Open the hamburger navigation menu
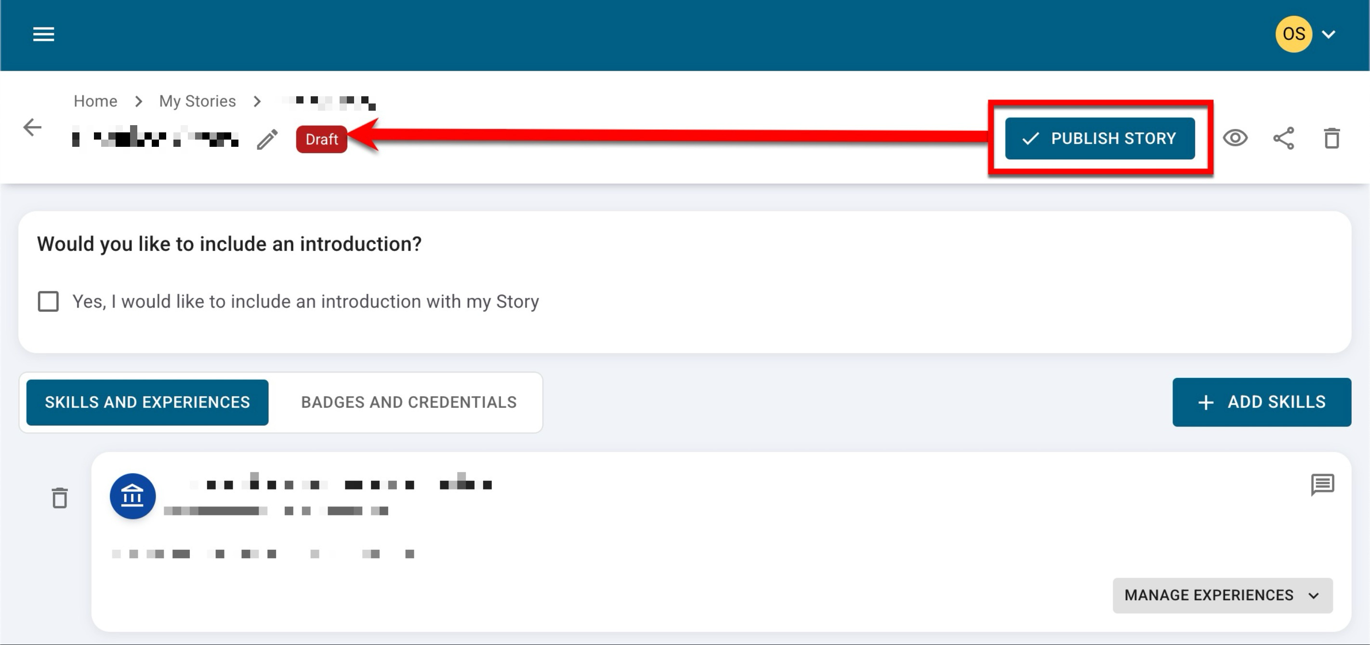The image size is (1370, 645). pyautogui.click(x=44, y=35)
